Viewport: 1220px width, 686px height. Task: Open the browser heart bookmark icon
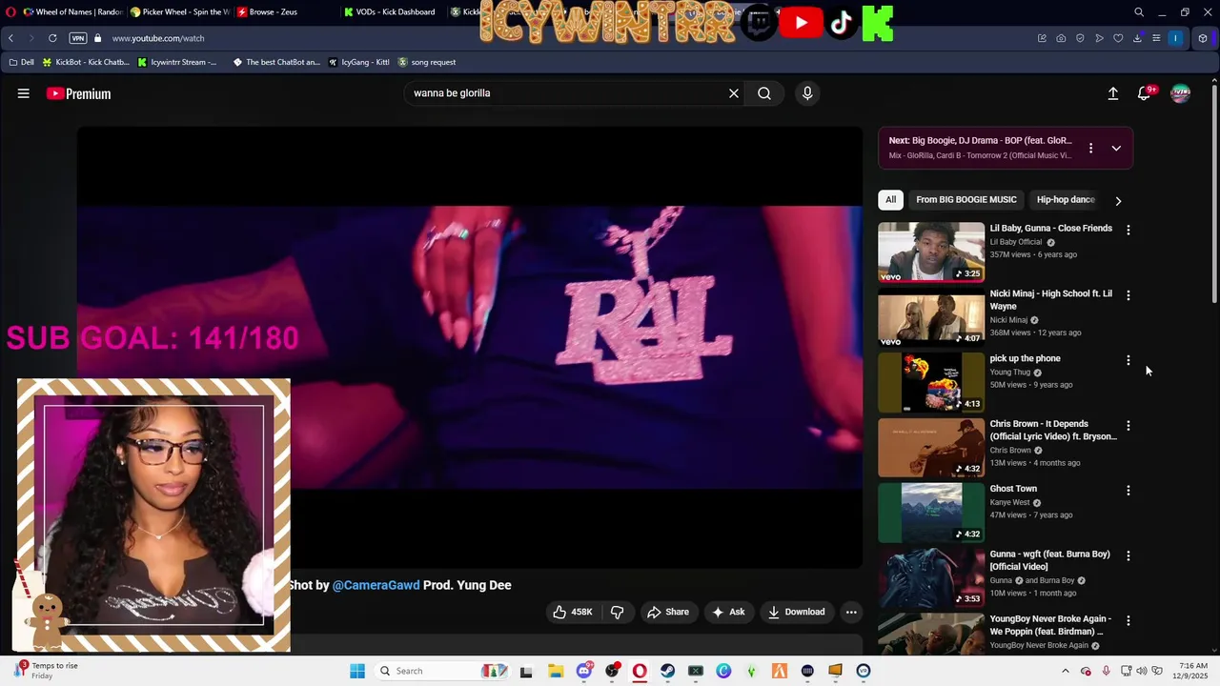[x=1118, y=38]
